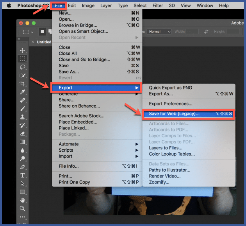Expand the toolbar double-arrow
246x226 pixels.
point(19,39)
